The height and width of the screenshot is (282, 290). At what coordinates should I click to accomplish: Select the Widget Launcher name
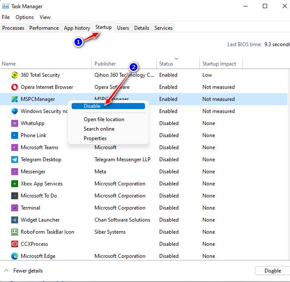tap(40, 220)
